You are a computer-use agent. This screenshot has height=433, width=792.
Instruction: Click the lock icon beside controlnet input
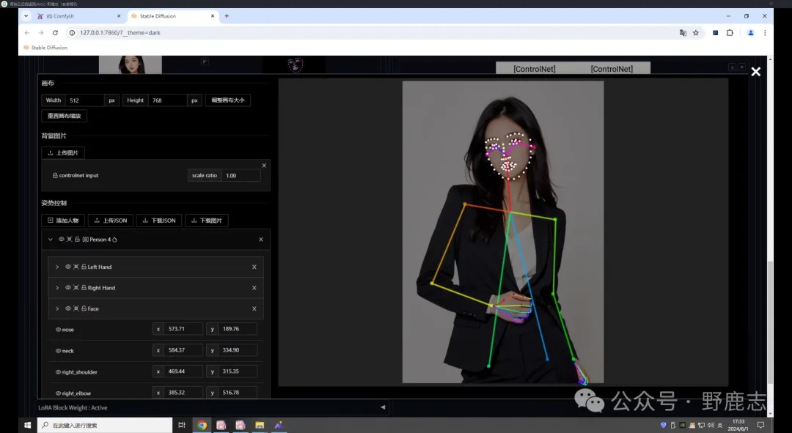[x=55, y=175]
